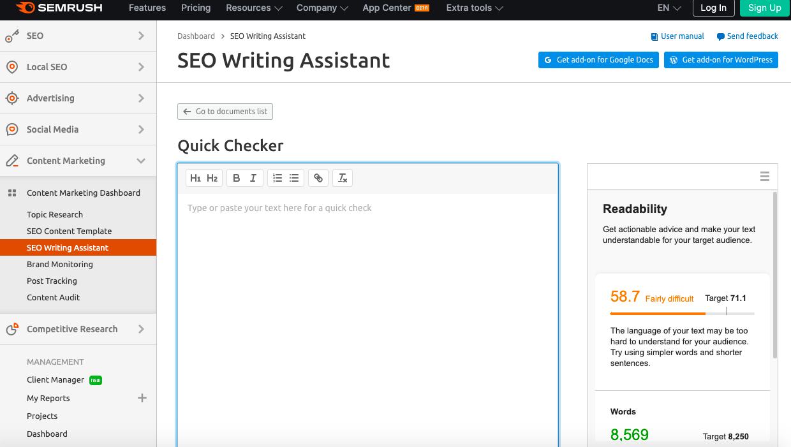Viewport: 791px width, 447px height.
Task: Open Projects under Management
Action: coord(42,416)
